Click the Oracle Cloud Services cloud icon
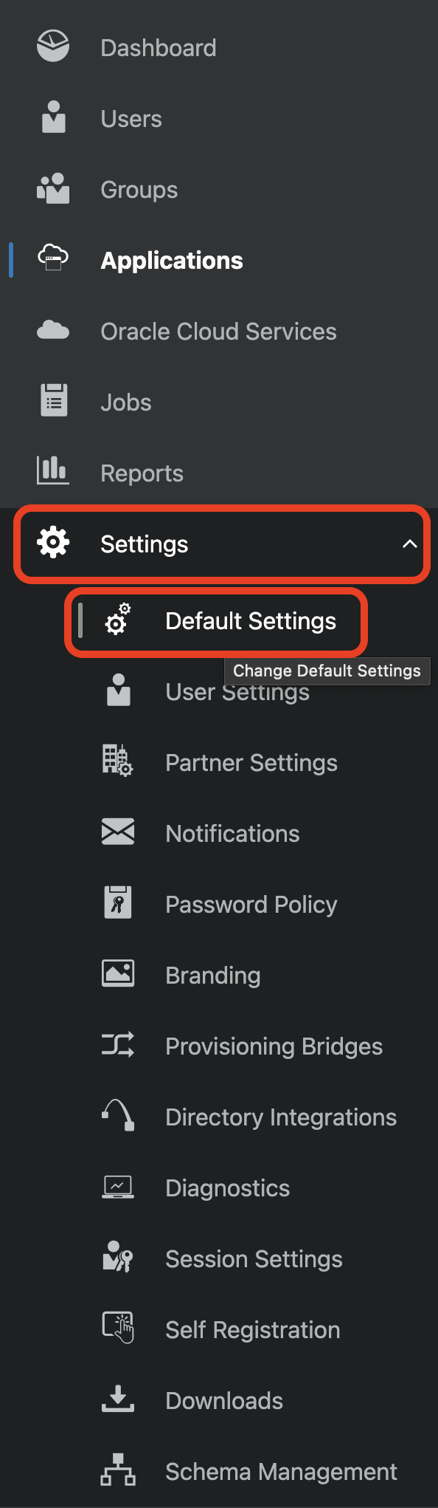 pos(53,330)
